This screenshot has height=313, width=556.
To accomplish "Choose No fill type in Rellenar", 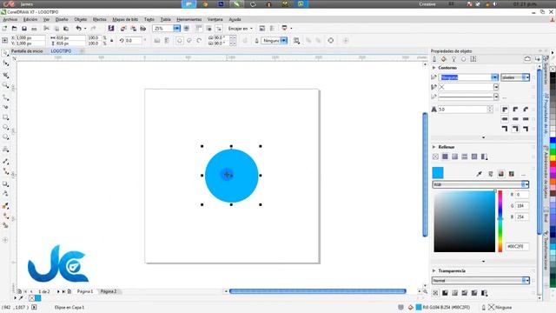I will pyautogui.click(x=435, y=156).
